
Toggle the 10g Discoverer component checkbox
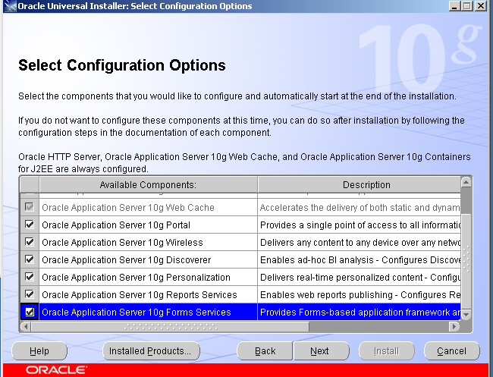click(30, 259)
